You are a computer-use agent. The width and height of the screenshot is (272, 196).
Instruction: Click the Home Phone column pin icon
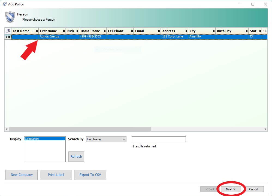pos(104,31)
